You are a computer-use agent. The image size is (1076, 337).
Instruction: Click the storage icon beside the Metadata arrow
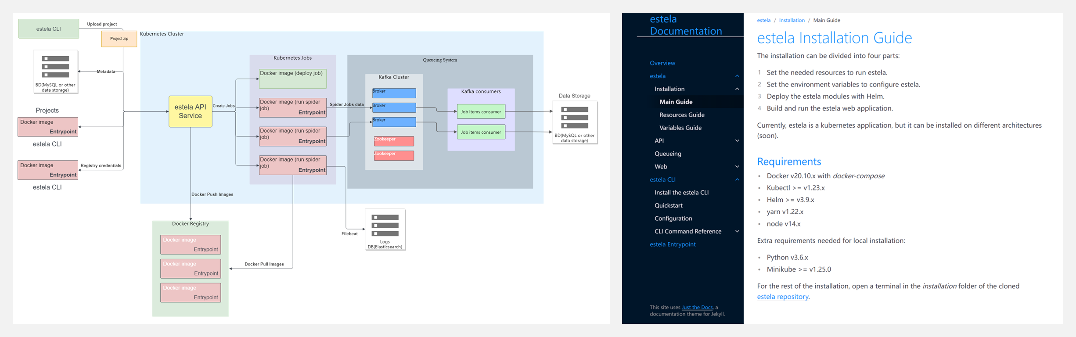[55, 67]
